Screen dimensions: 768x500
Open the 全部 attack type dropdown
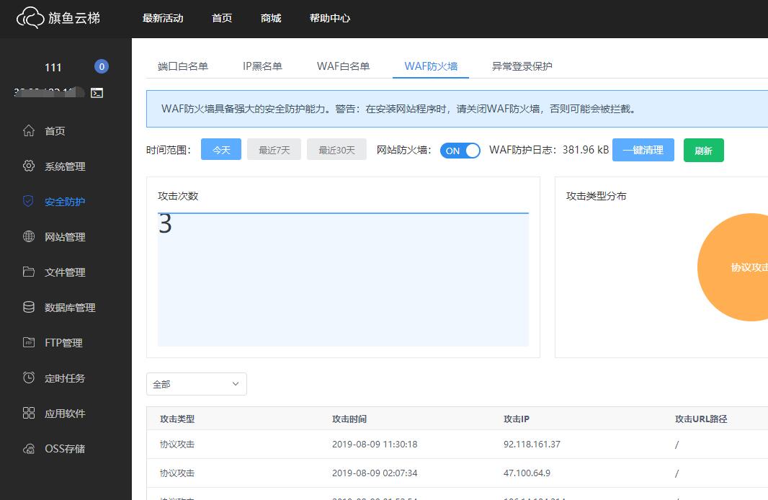tap(196, 384)
